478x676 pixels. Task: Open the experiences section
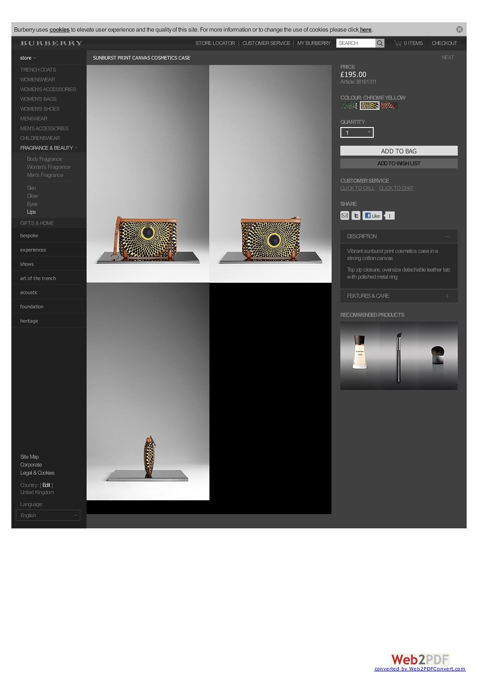tap(33, 250)
